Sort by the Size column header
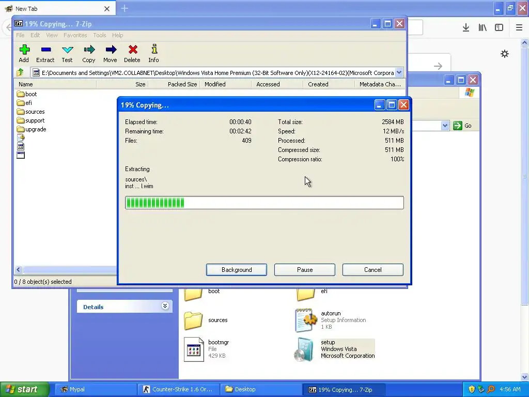Viewport: 529px width, 397px height. (122, 84)
